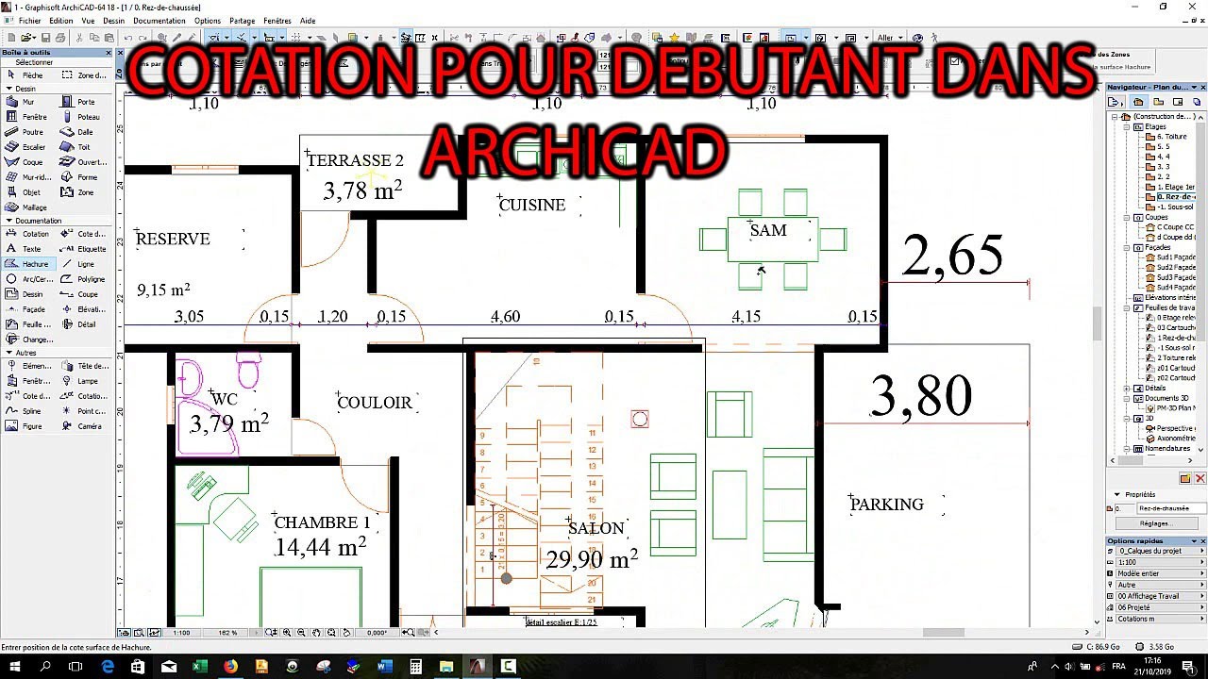Viewport: 1208px width, 679px height.
Task: Select the Mur-rideau curtain wall tool
Action: pyautogui.click(x=30, y=177)
